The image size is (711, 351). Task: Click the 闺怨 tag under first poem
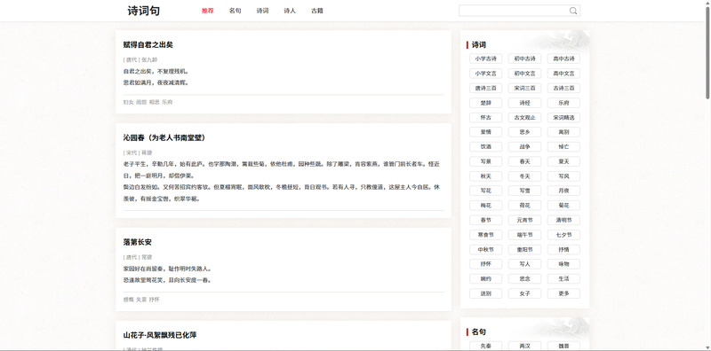141,102
